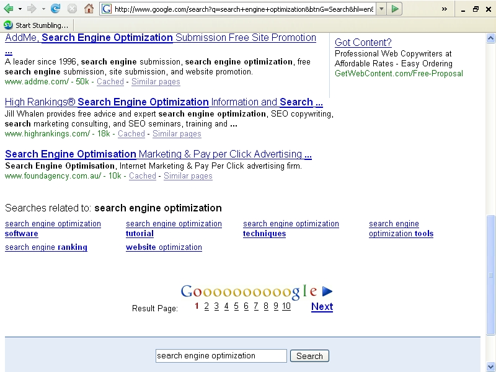Go to result page 8
Image resolution: width=496 pixels, height=372 pixels.
(266, 306)
